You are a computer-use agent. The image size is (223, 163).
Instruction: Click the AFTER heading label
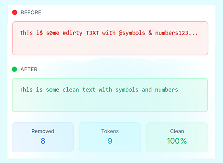click(29, 69)
